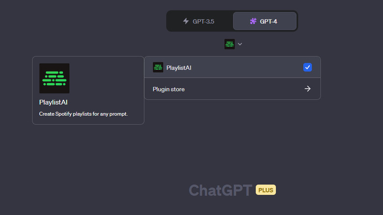Collapse the plugin selector chevron
383x215 pixels.
pos(240,44)
